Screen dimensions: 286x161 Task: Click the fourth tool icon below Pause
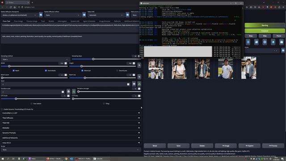273,42
